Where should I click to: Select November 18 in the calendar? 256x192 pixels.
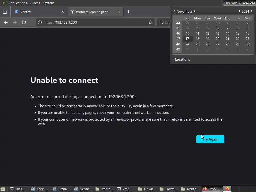(x=197, y=39)
